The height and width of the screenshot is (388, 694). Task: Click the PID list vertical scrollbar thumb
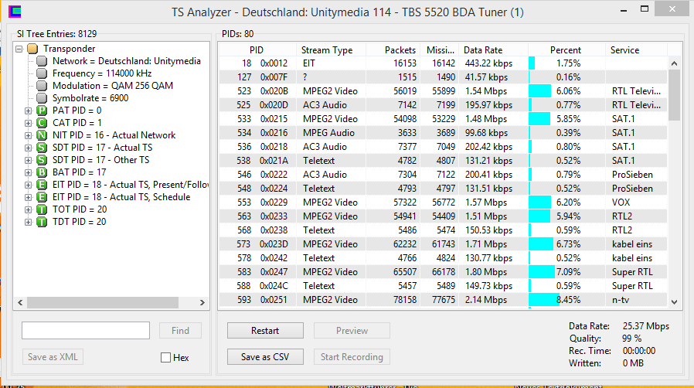tap(674, 95)
